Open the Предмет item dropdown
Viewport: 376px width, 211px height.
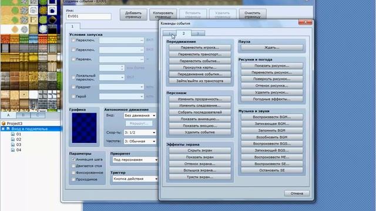pyautogui.click(x=122, y=87)
